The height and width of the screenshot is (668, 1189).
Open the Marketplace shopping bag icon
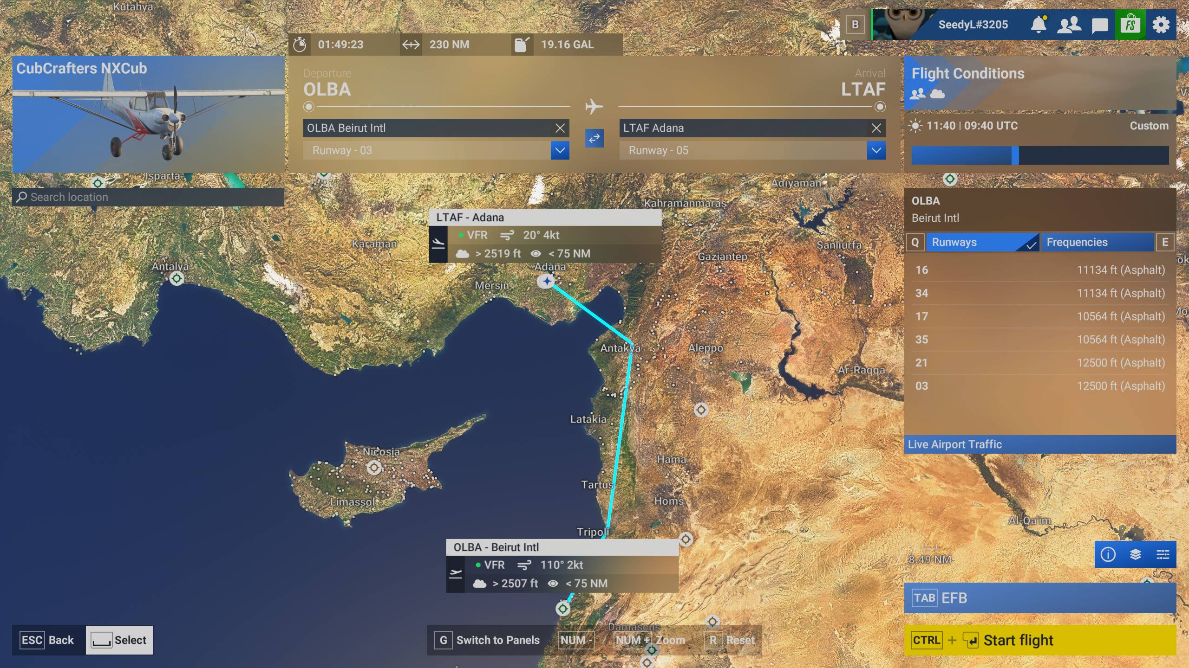[x=1130, y=25]
